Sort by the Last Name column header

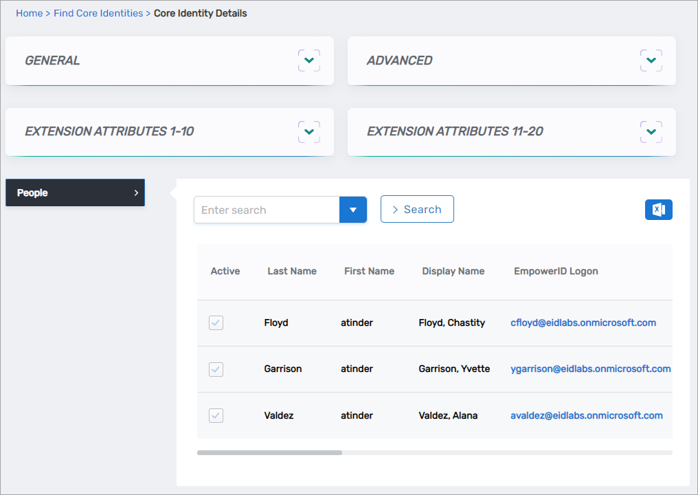pyautogui.click(x=292, y=271)
